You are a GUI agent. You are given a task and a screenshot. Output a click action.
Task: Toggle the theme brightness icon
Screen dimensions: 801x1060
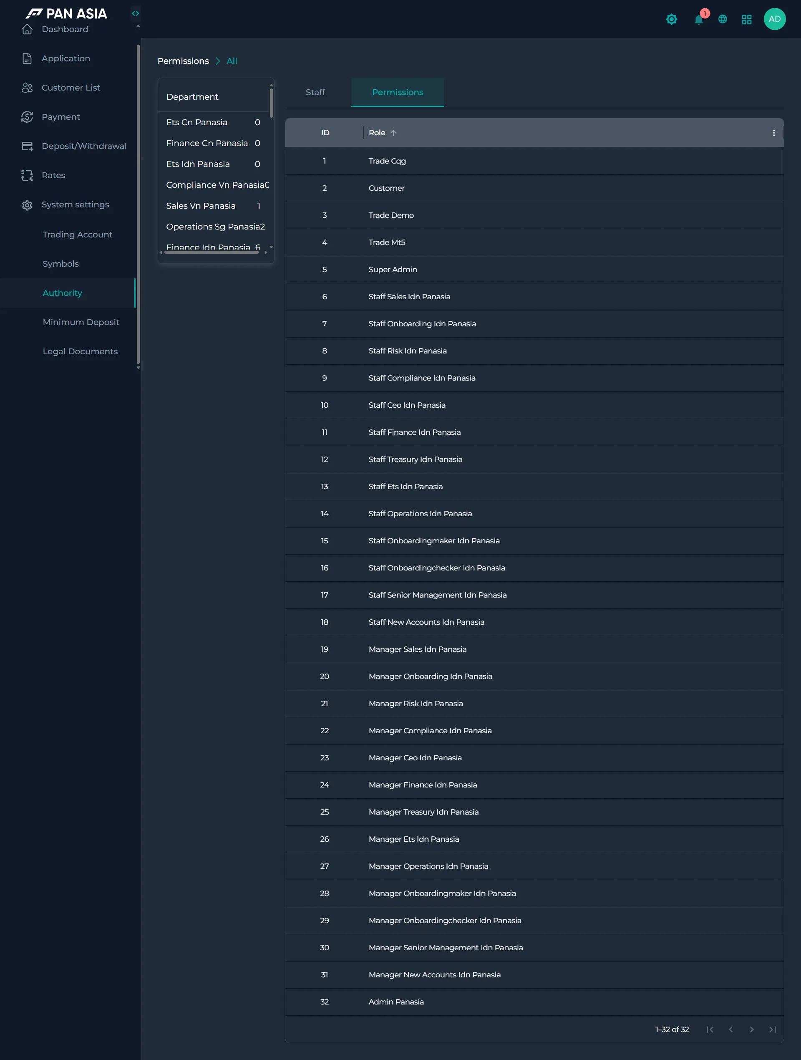click(x=672, y=19)
